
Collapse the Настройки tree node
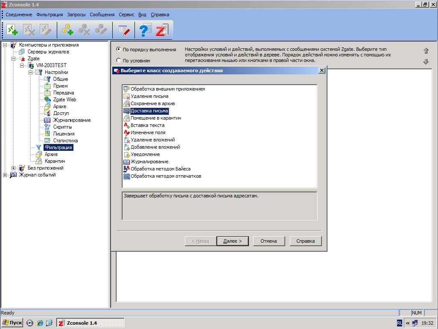click(x=31, y=72)
